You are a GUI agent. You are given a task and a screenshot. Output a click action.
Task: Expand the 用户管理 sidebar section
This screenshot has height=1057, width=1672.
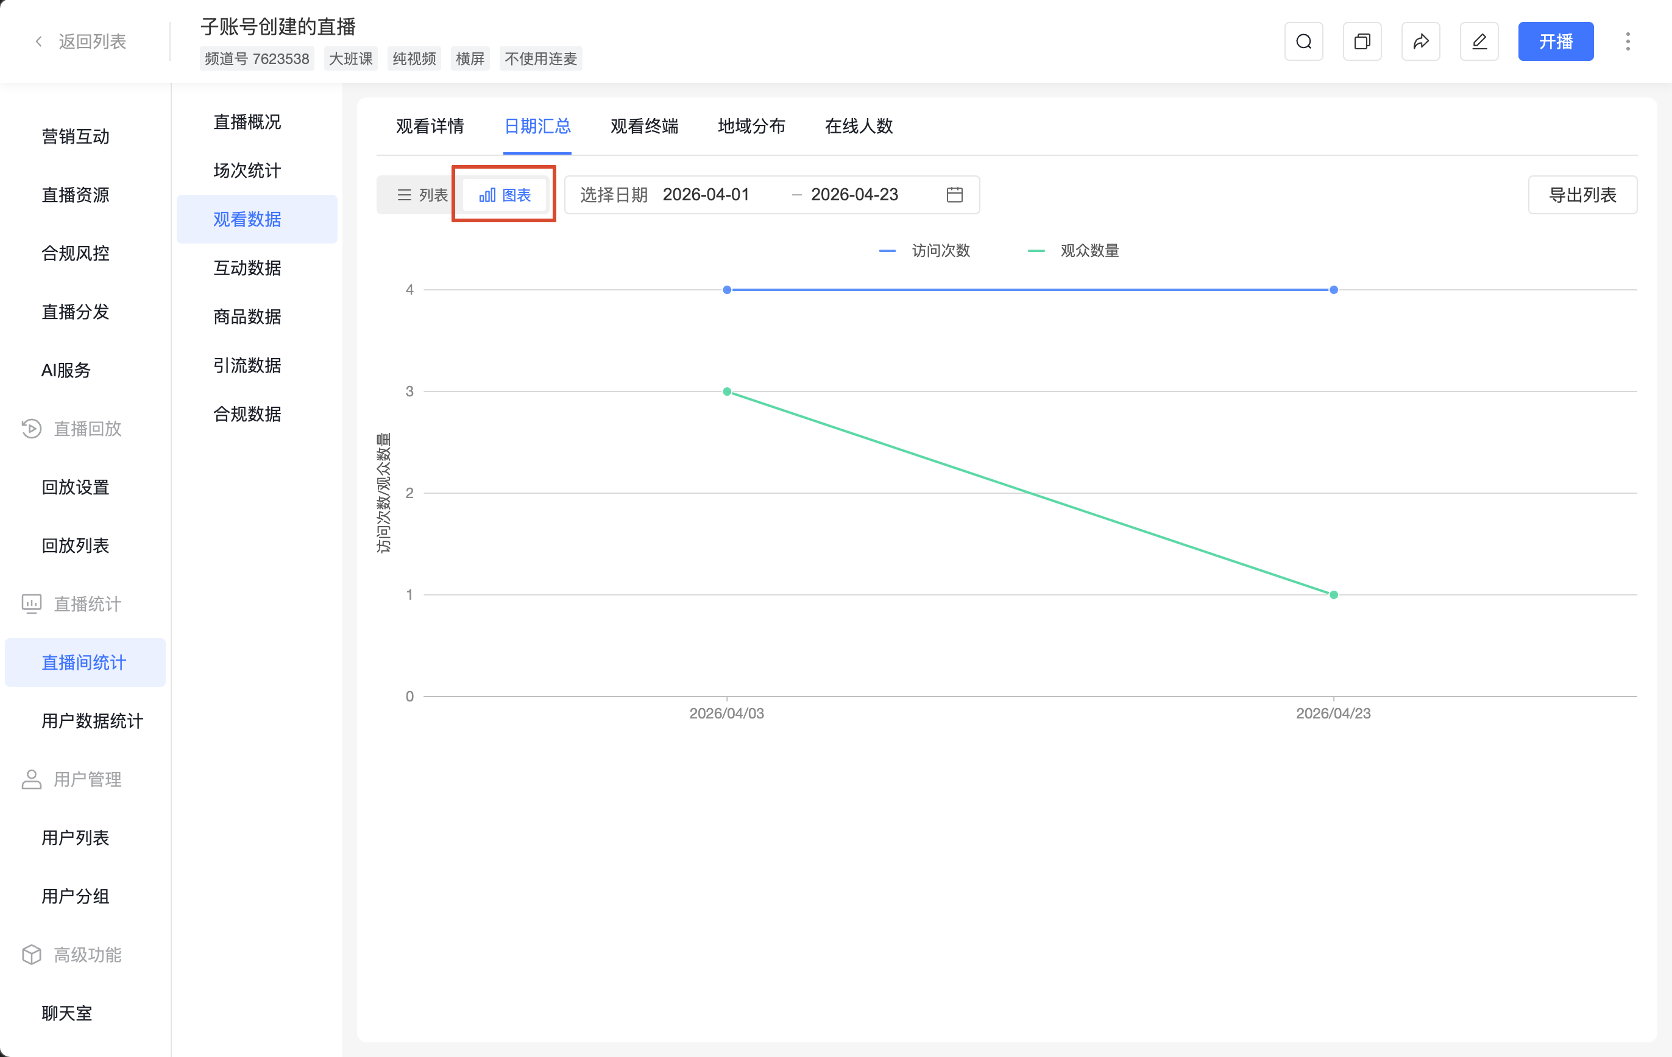88,779
